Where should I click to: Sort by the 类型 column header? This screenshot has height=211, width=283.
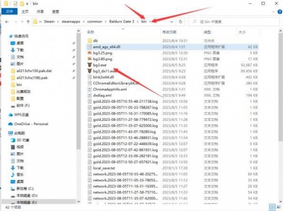pos(207,32)
